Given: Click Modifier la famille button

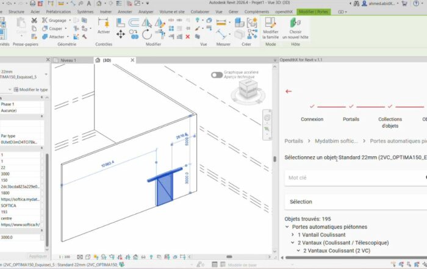Looking at the screenshot, I should tap(270, 28).
